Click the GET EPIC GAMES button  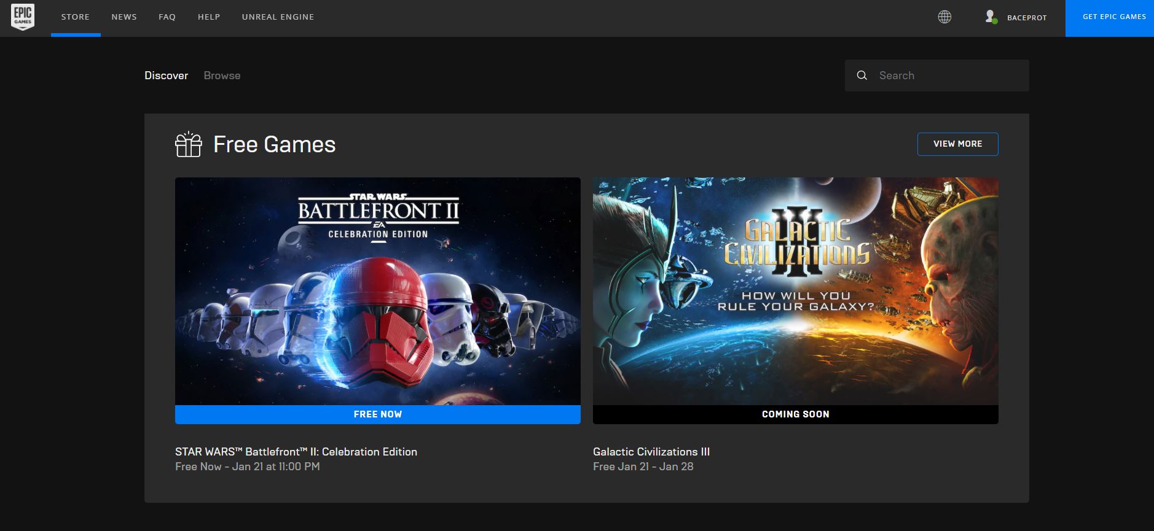point(1110,18)
